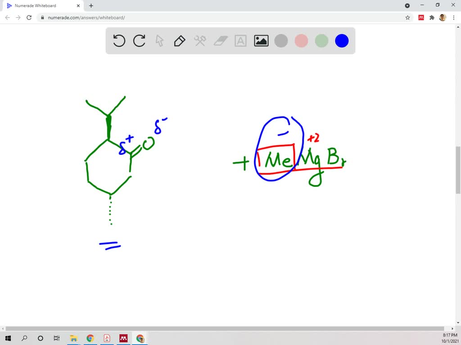Open Adobe Acrobat from the taskbar
This screenshot has height=345, width=461.
(x=107, y=338)
